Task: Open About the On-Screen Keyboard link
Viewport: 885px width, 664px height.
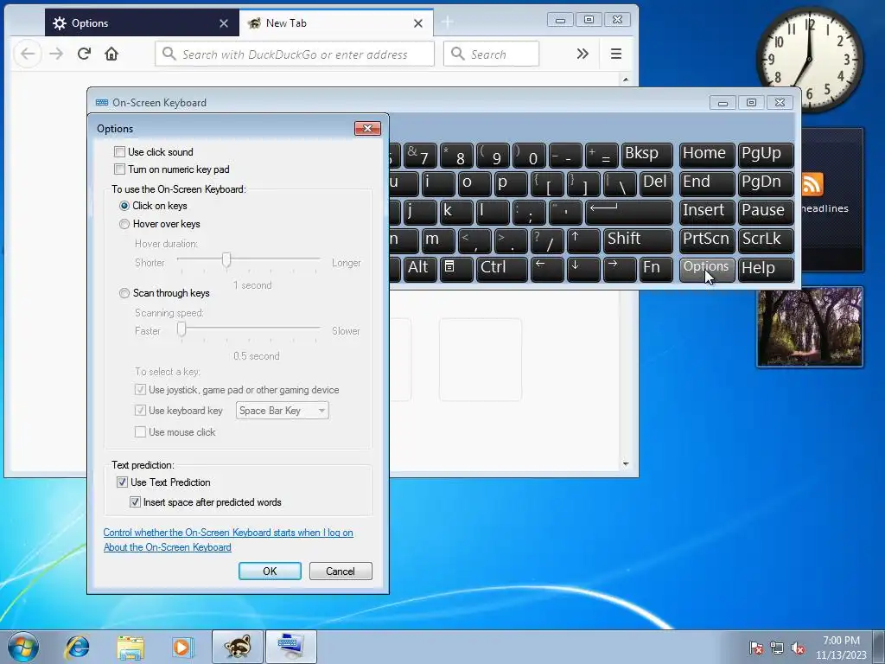Action: (x=167, y=547)
